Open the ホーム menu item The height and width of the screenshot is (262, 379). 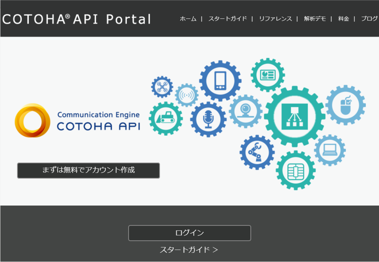click(x=188, y=19)
